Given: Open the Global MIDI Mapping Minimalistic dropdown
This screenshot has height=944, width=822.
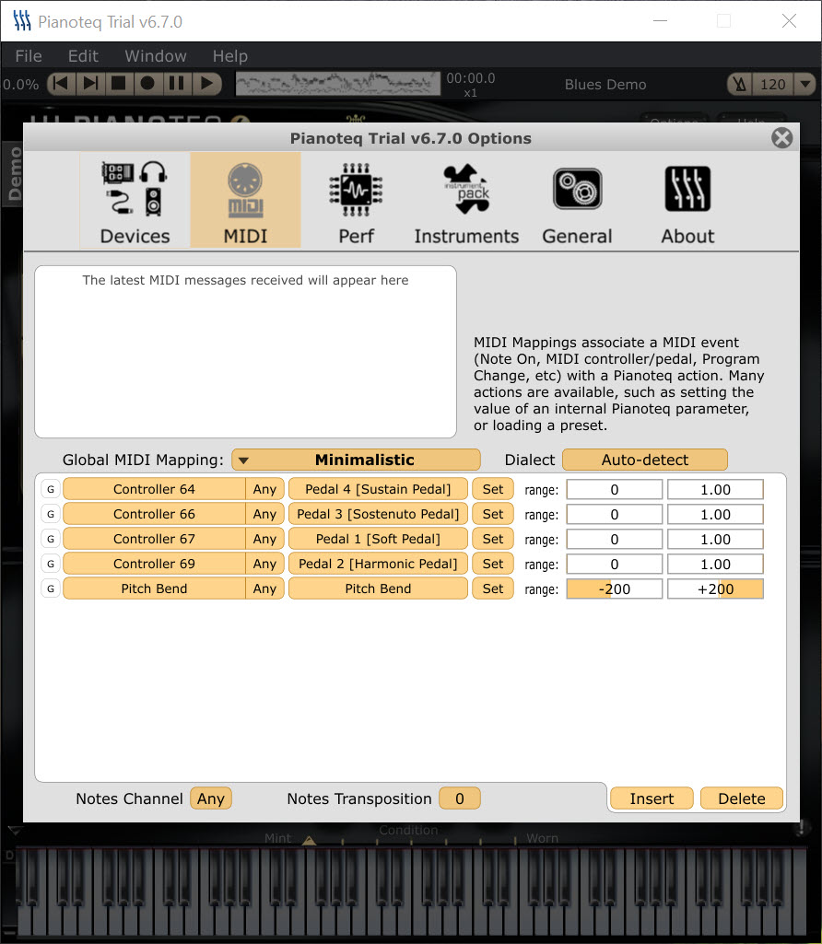Looking at the screenshot, I should tap(356, 460).
